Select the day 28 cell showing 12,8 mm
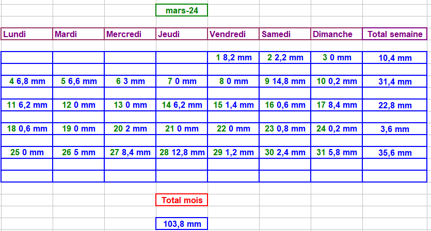Viewport: 431px width, 231px height. point(182,152)
